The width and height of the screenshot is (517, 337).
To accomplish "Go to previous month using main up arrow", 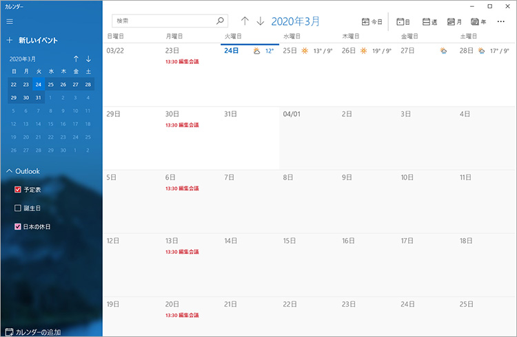I will pos(244,21).
